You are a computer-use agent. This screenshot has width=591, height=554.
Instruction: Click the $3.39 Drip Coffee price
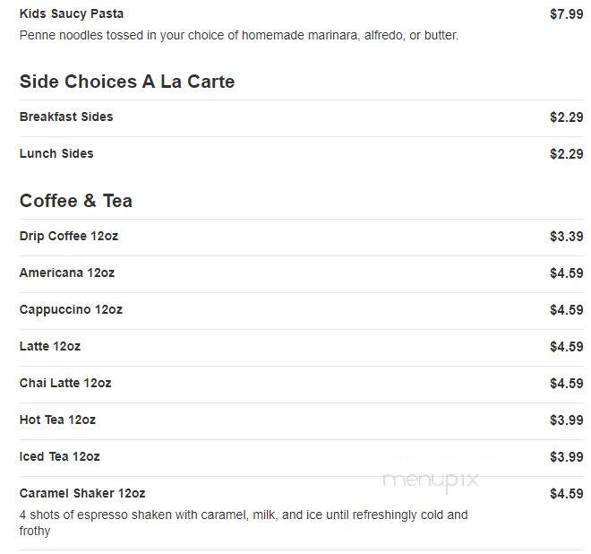click(x=567, y=237)
